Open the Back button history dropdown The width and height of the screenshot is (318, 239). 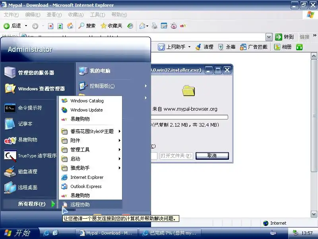tap(26, 26)
